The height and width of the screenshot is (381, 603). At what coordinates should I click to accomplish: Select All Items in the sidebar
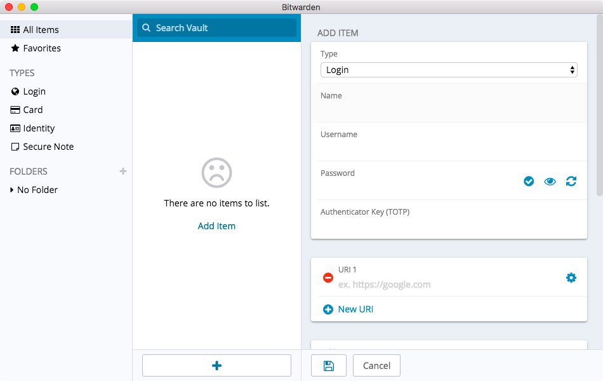(66, 30)
